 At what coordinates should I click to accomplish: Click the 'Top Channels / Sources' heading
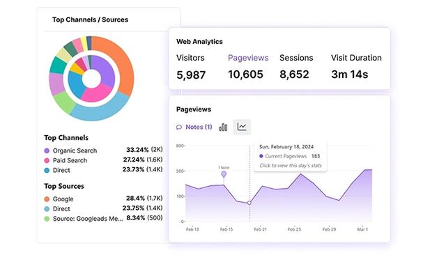[x=90, y=20]
